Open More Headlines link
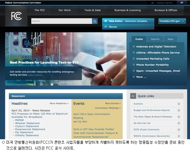This screenshot has height=151, width=190. [x=59, y=103]
